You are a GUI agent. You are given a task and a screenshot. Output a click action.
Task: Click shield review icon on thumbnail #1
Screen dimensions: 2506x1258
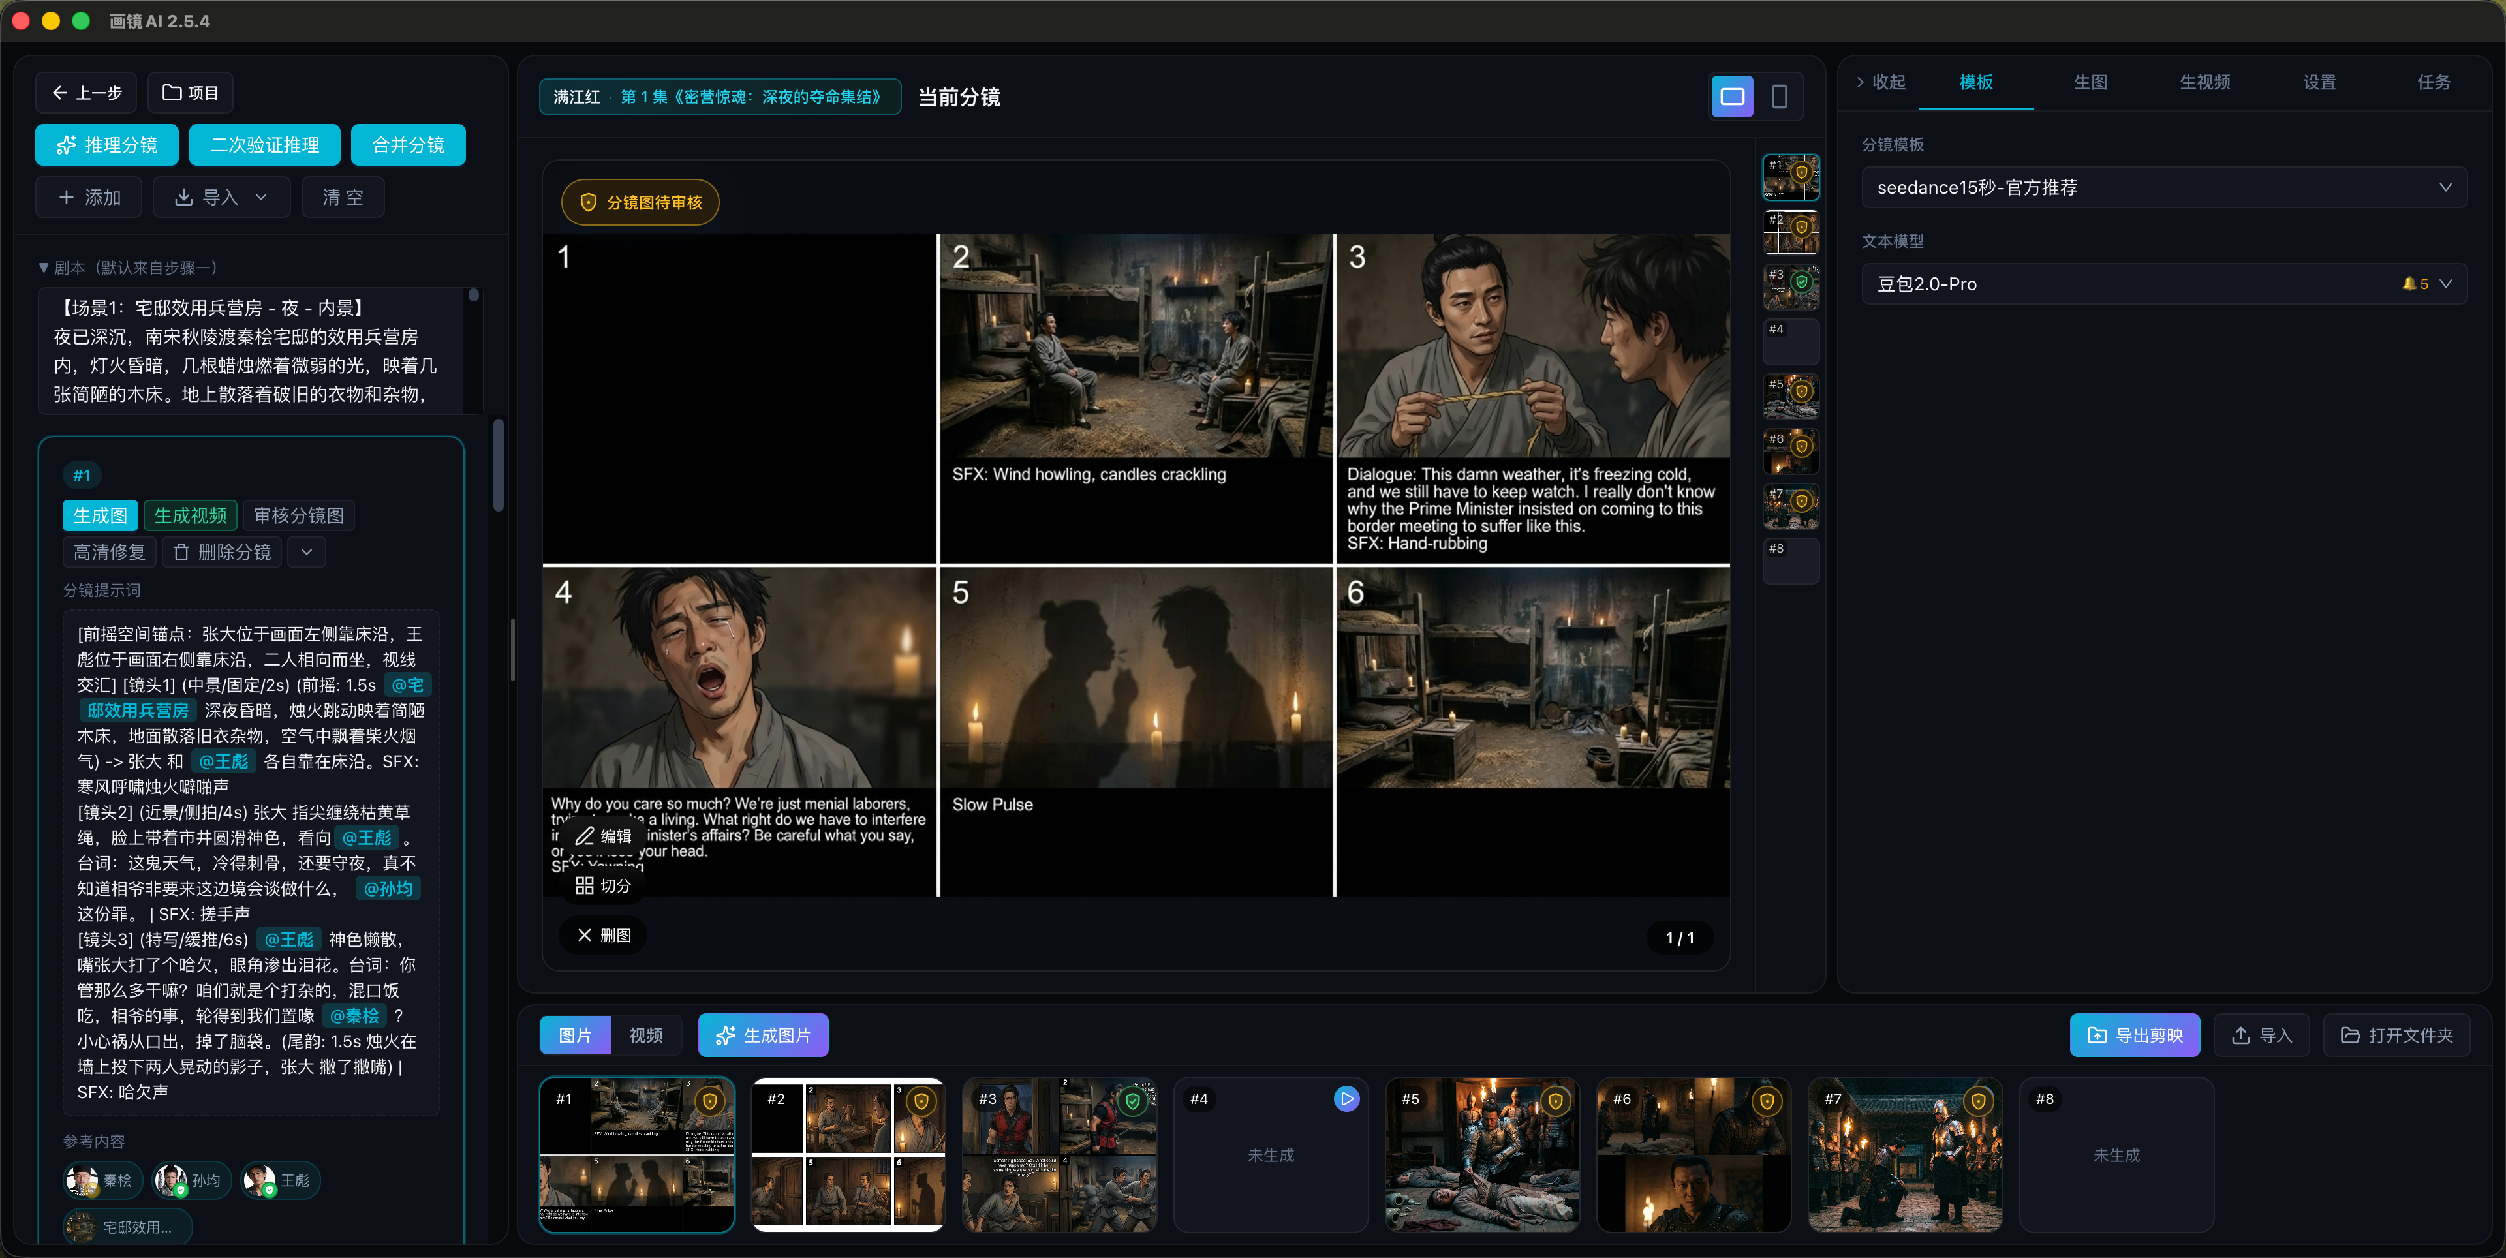(x=709, y=1101)
